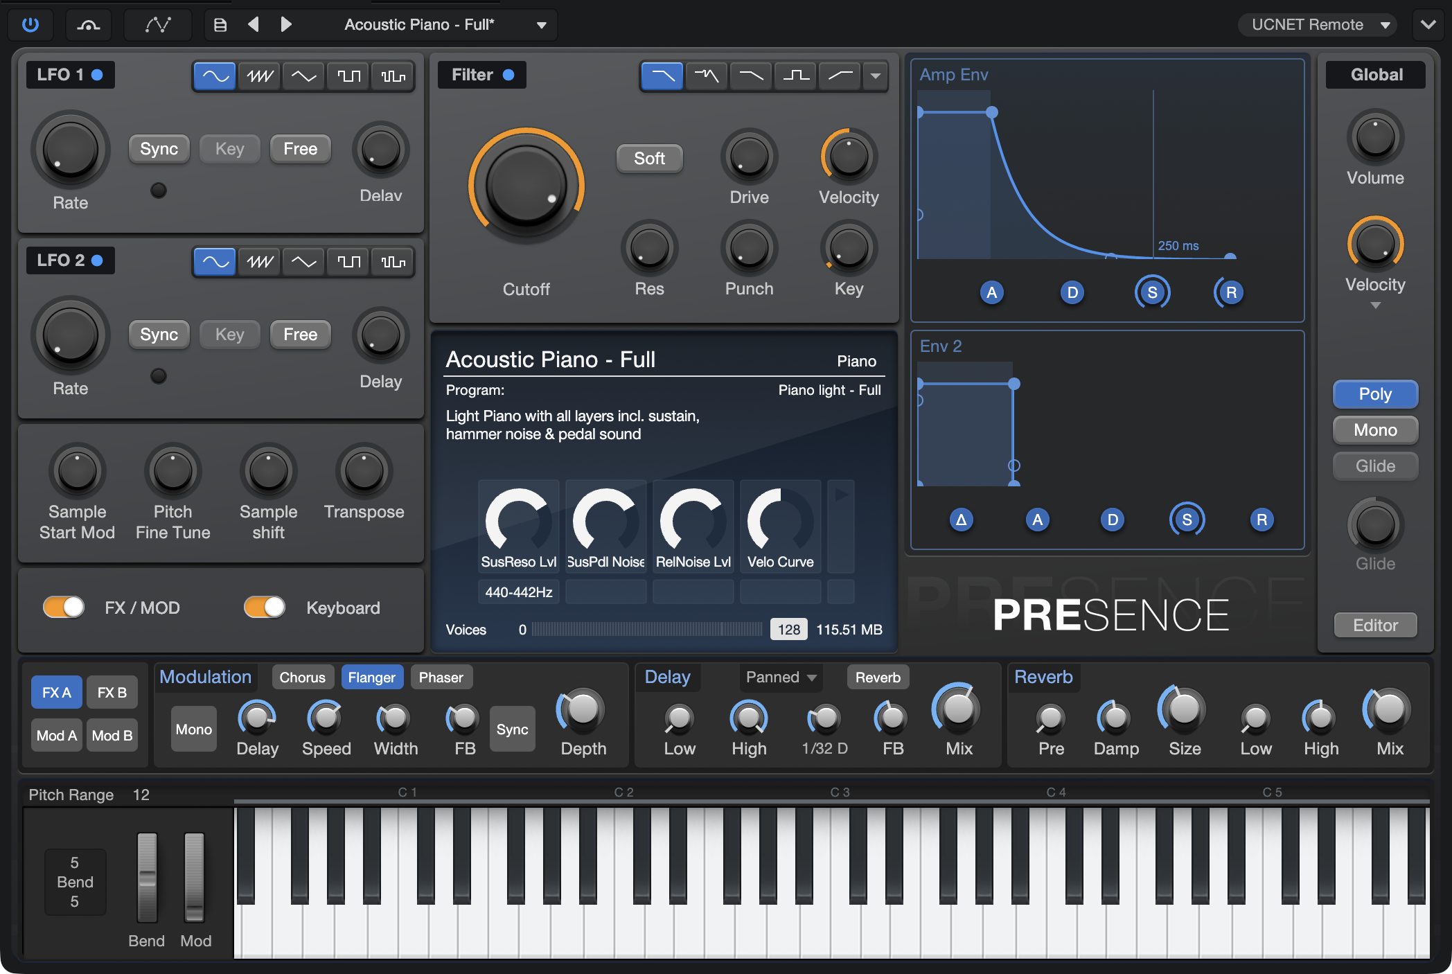The image size is (1452, 974).
Task: Click the Glide button
Action: point(1376,466)
